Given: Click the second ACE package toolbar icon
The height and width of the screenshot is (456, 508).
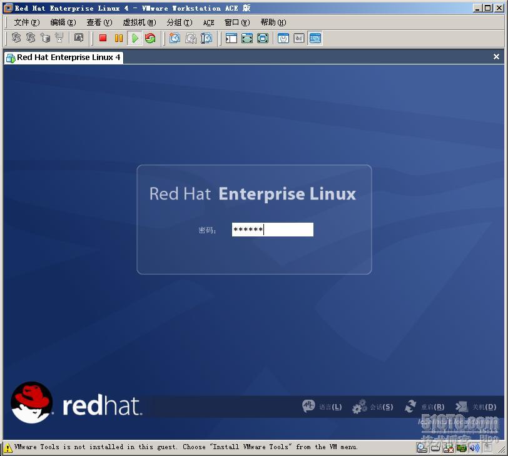Looking at the screenshot, I should click(31, 38).
